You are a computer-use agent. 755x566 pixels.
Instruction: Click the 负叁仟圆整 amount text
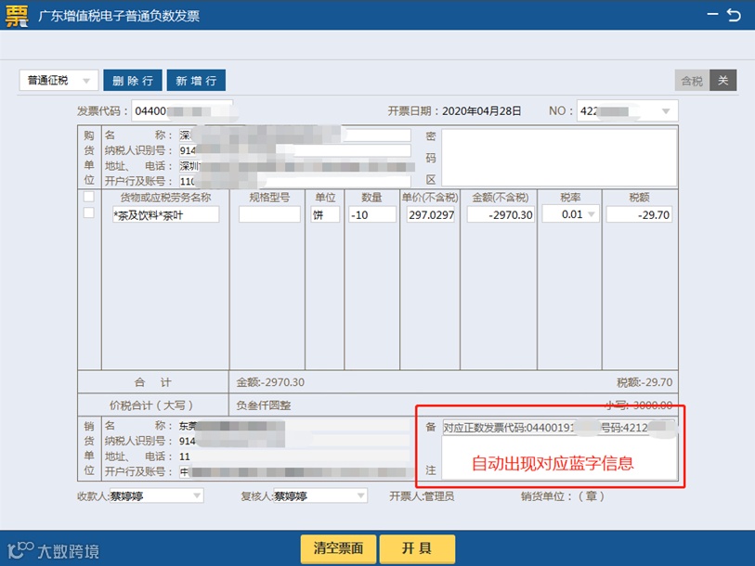click(x=264, y=405)
